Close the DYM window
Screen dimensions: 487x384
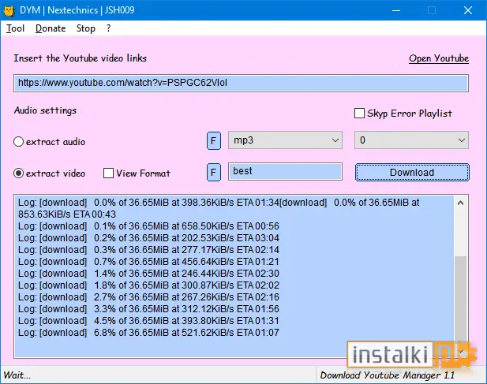tap(468, 10)
